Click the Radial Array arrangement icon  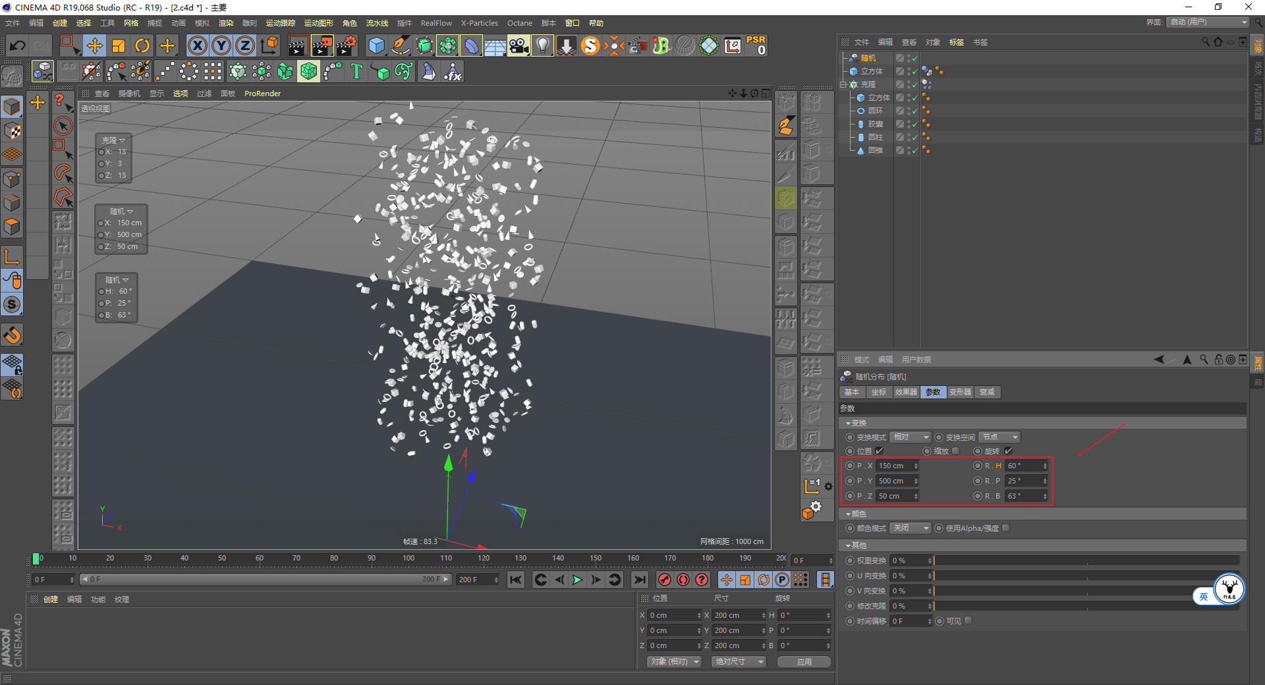tap(189, 71)
